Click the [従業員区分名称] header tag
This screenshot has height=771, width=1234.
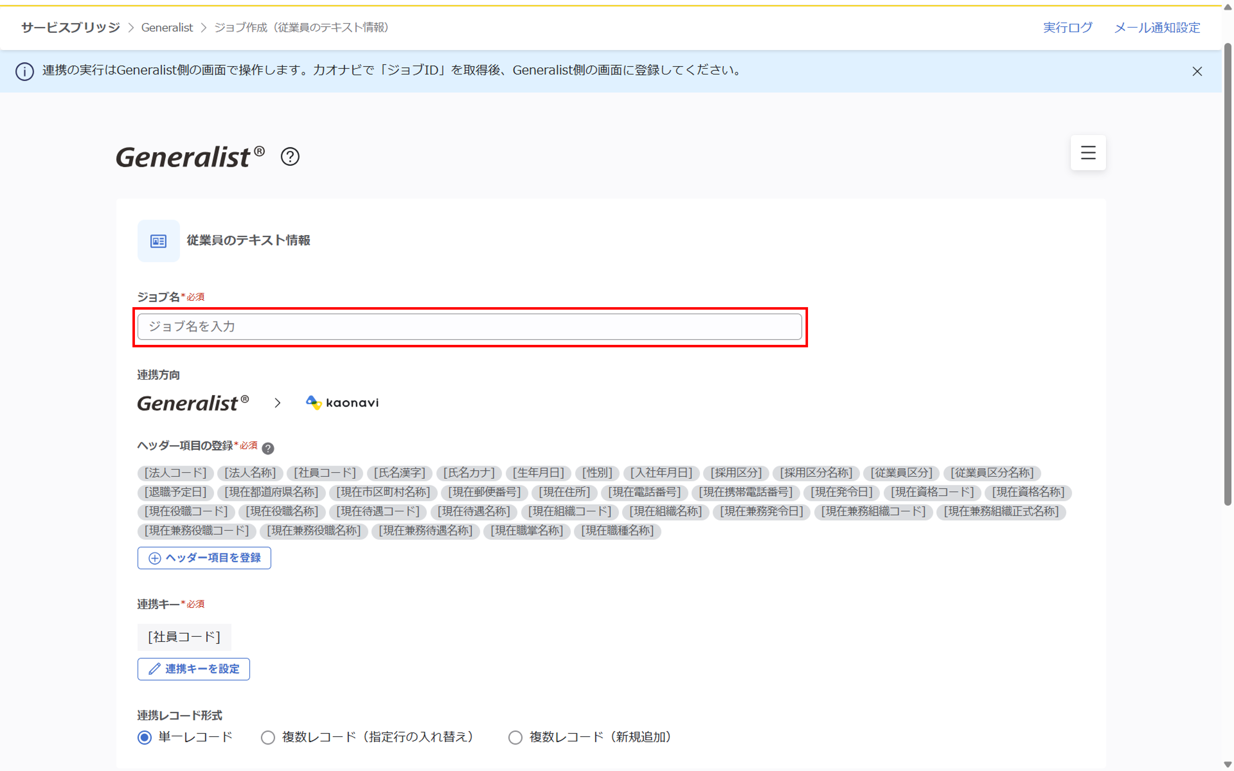[992, 473]
